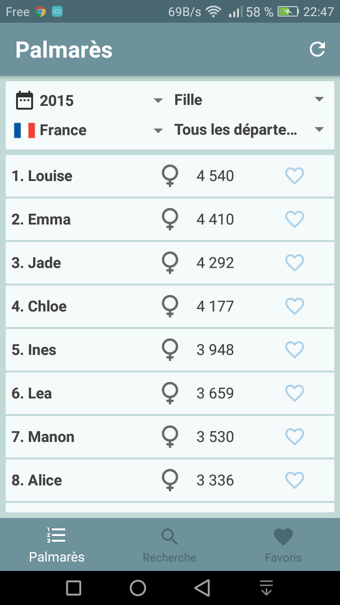Tap the French flag icon
The image size is (340, 605).
tap(25, 130)
